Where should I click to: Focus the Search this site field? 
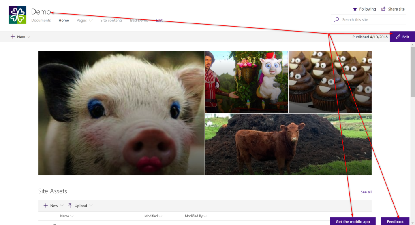click(x=368, y=19)
